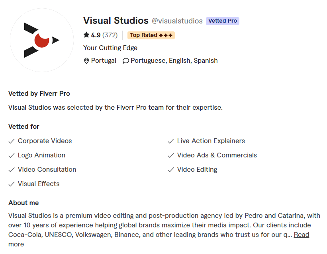
Task: Click the Portugal location pin icon
Action: (86, 61)
